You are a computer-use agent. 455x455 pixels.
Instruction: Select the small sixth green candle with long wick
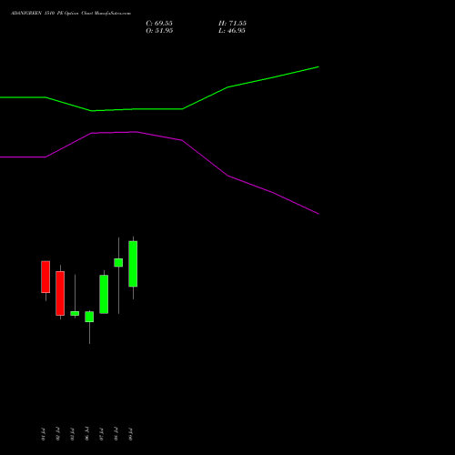(118, 263)
